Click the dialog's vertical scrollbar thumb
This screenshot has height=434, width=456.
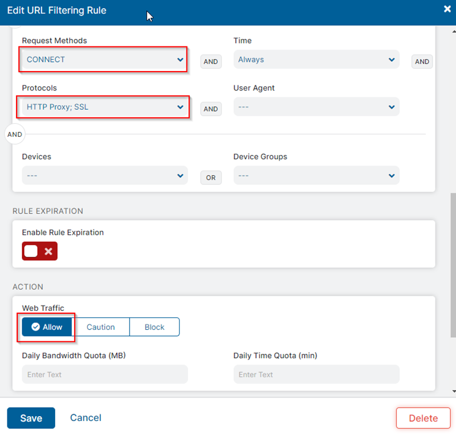pyautogui.click(x=453, y=265)
